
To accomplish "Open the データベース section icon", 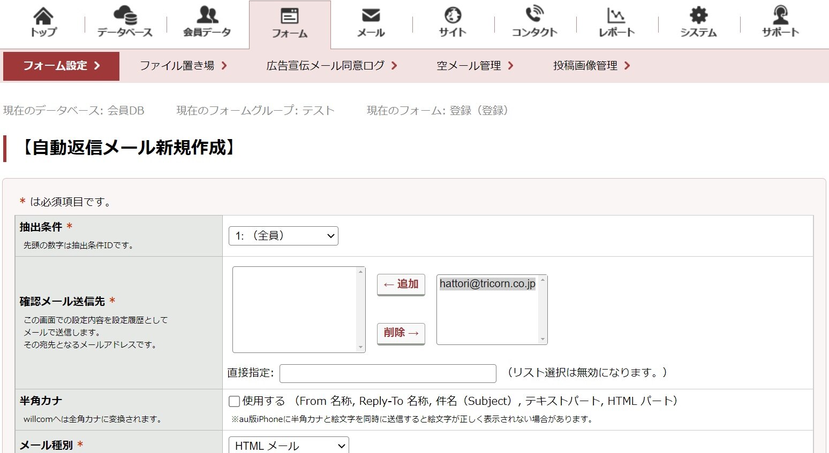I will [124, 21].
